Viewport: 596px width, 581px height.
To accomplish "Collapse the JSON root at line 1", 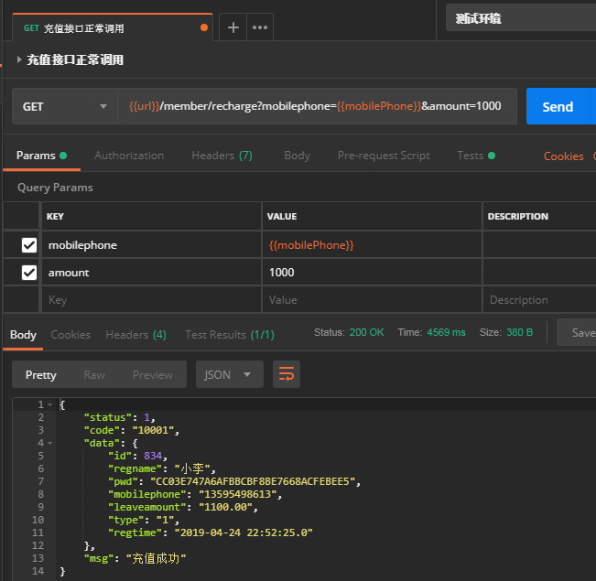I will 50,404.
